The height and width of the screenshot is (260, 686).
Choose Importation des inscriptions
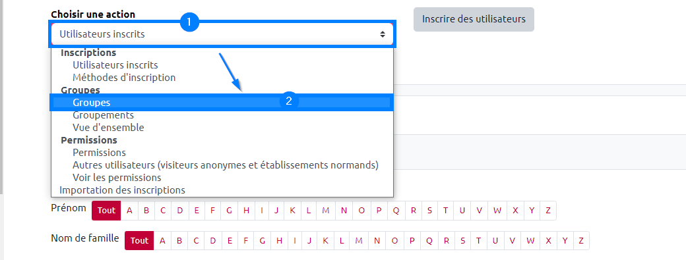[x=122, y=190]
